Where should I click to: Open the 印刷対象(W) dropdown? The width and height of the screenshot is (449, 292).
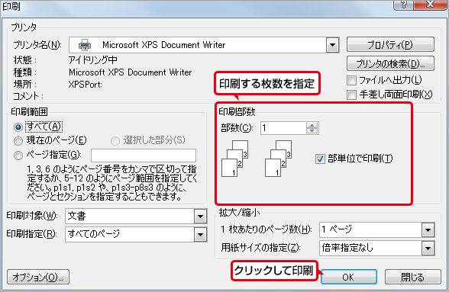pyautogui.click(x=200, y=217)
